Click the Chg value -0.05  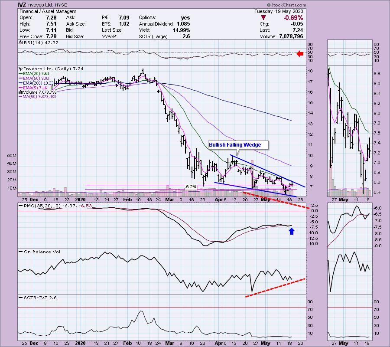[x=297, y=24]
